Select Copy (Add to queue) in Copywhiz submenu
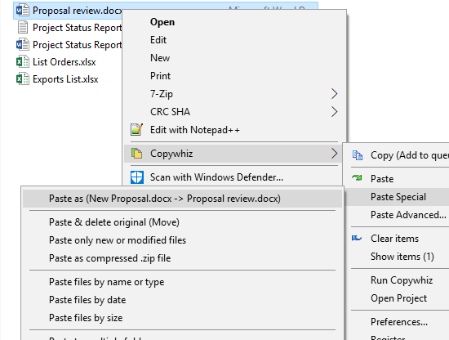Viewport: 449px width, 340px height. click(x=397, y=155)
